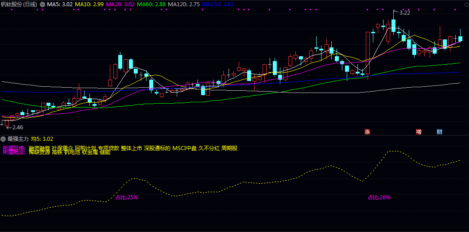Click the green MA60 legend label

click(x=151, y=4)
